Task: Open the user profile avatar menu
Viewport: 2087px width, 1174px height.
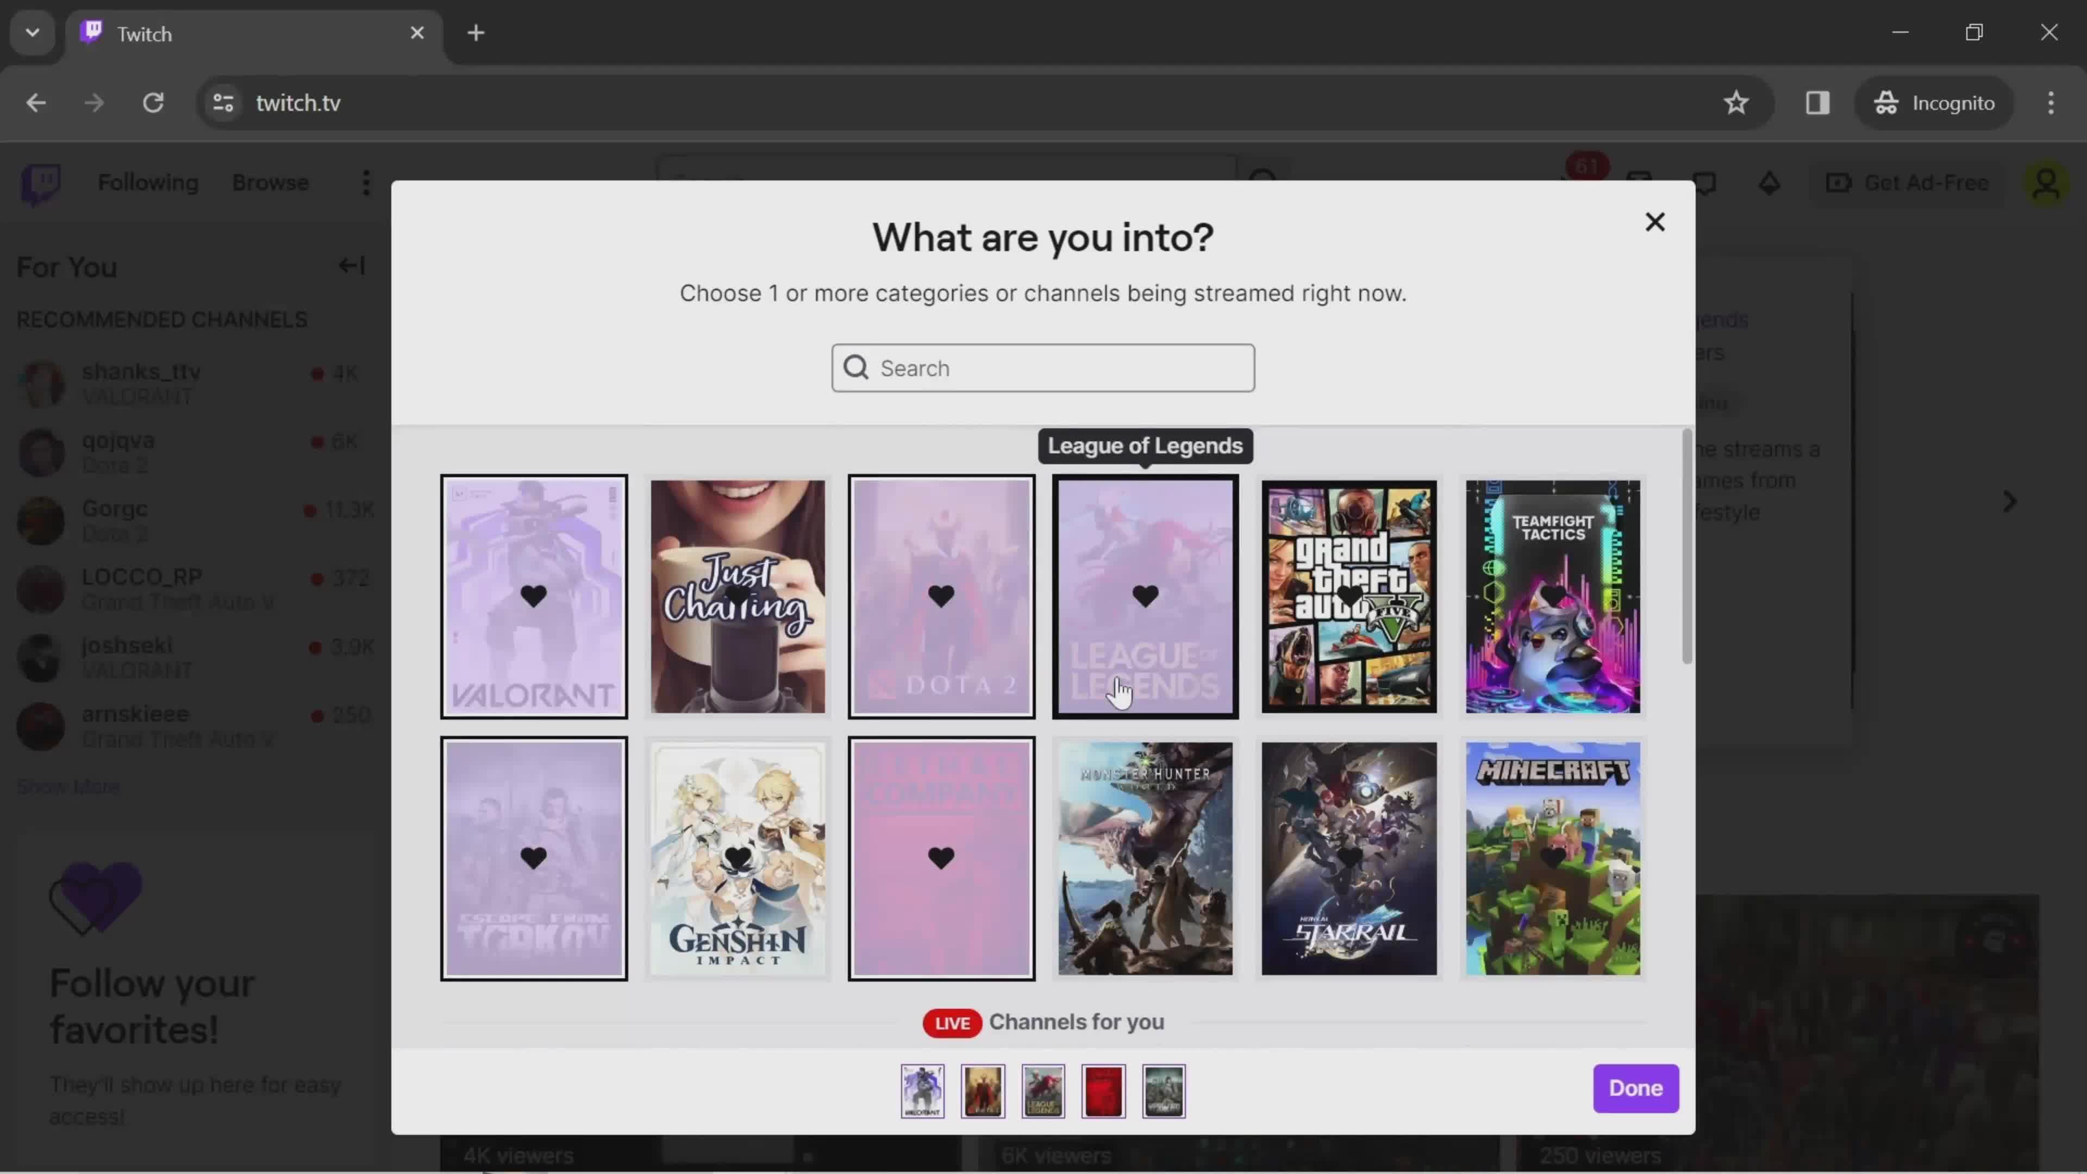Action: (2046, 183)
